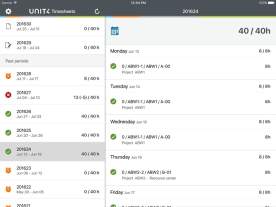
Task: Tap the draft edit icon for 201629
Action: [8, 45]
